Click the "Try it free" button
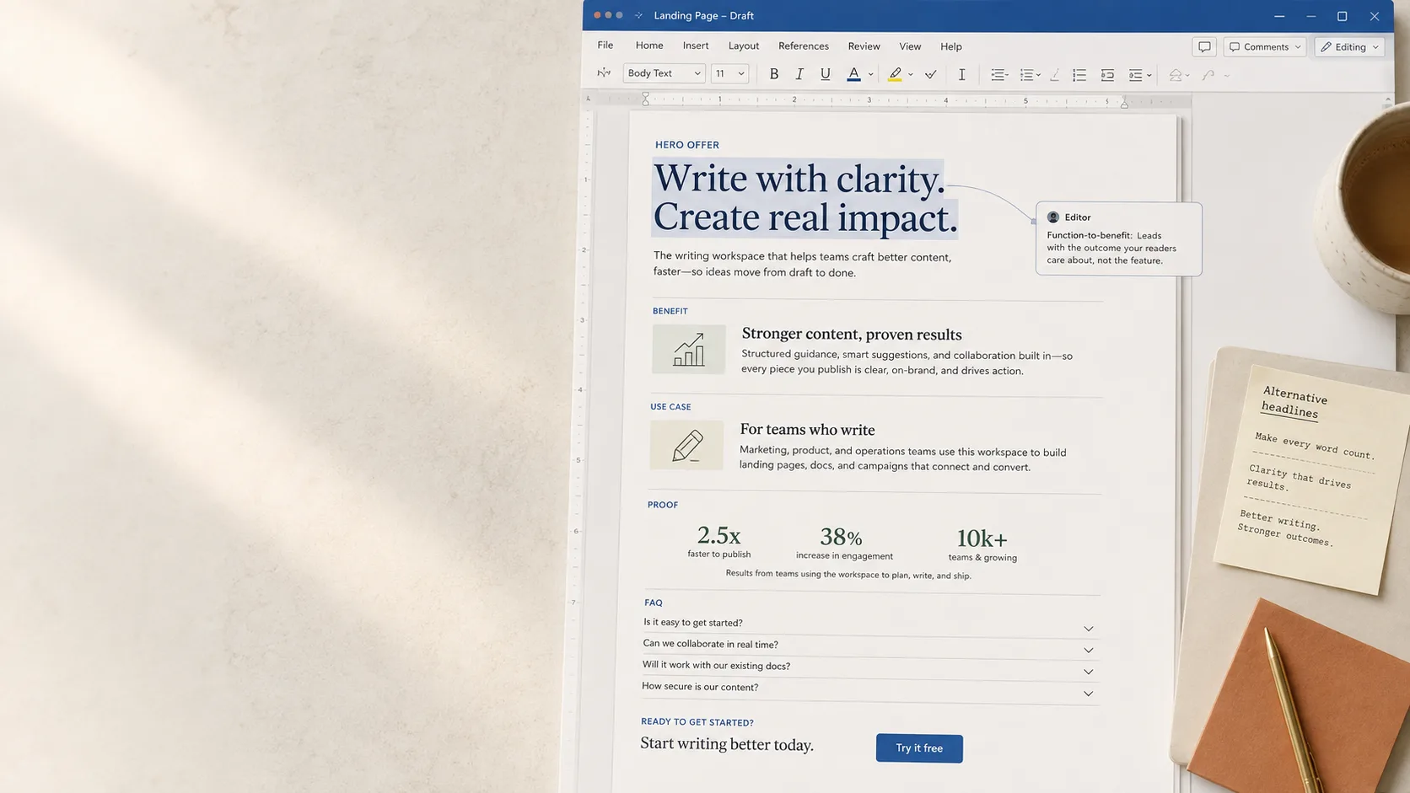 919,748
